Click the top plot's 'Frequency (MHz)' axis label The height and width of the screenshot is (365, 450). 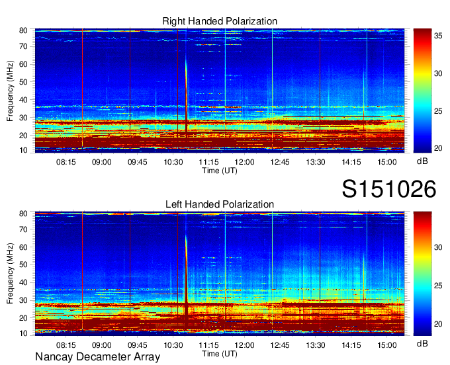click(x=10, y=91)
